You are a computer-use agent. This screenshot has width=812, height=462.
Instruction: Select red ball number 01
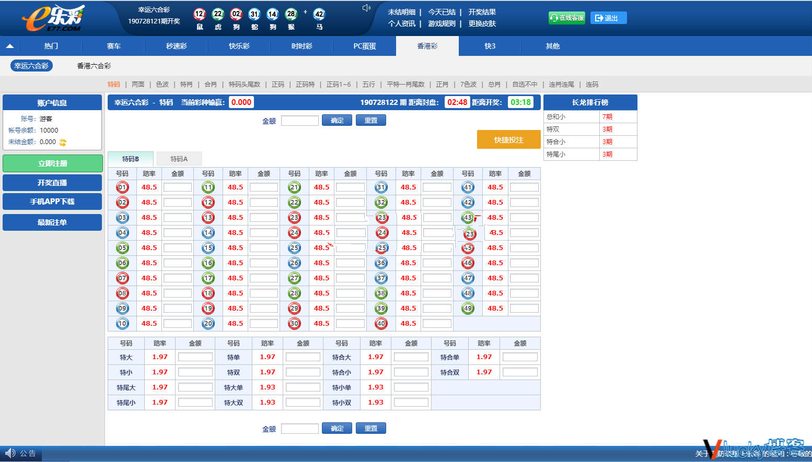[122, 187]
